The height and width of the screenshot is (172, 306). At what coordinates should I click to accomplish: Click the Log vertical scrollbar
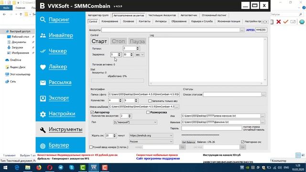pyautogui.click(x=265, y=59)
